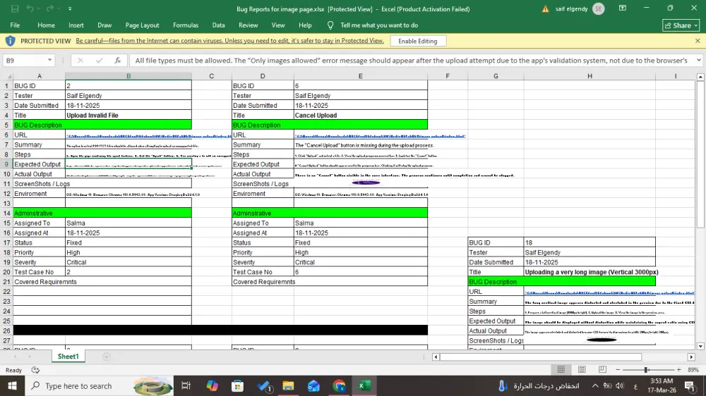Click the "Uploading a very long image" title cell

pyautogui.click(x=590, y=272)
